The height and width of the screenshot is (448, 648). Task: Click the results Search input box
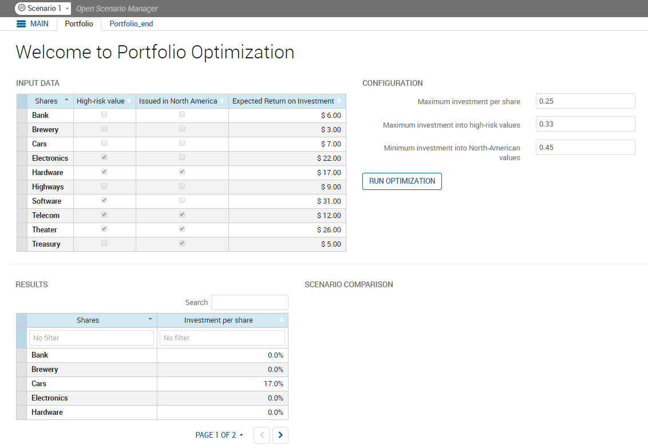(x=250, y=302)
